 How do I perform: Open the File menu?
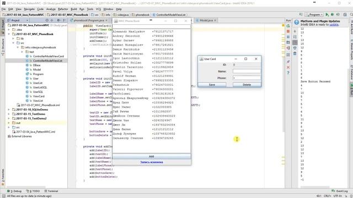[3, 9]
